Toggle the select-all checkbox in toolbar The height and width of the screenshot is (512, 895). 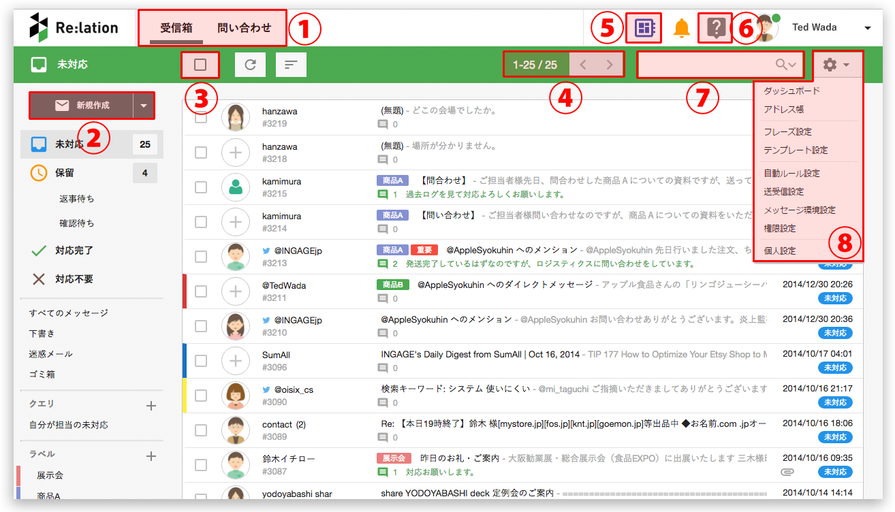click(200, 65)
